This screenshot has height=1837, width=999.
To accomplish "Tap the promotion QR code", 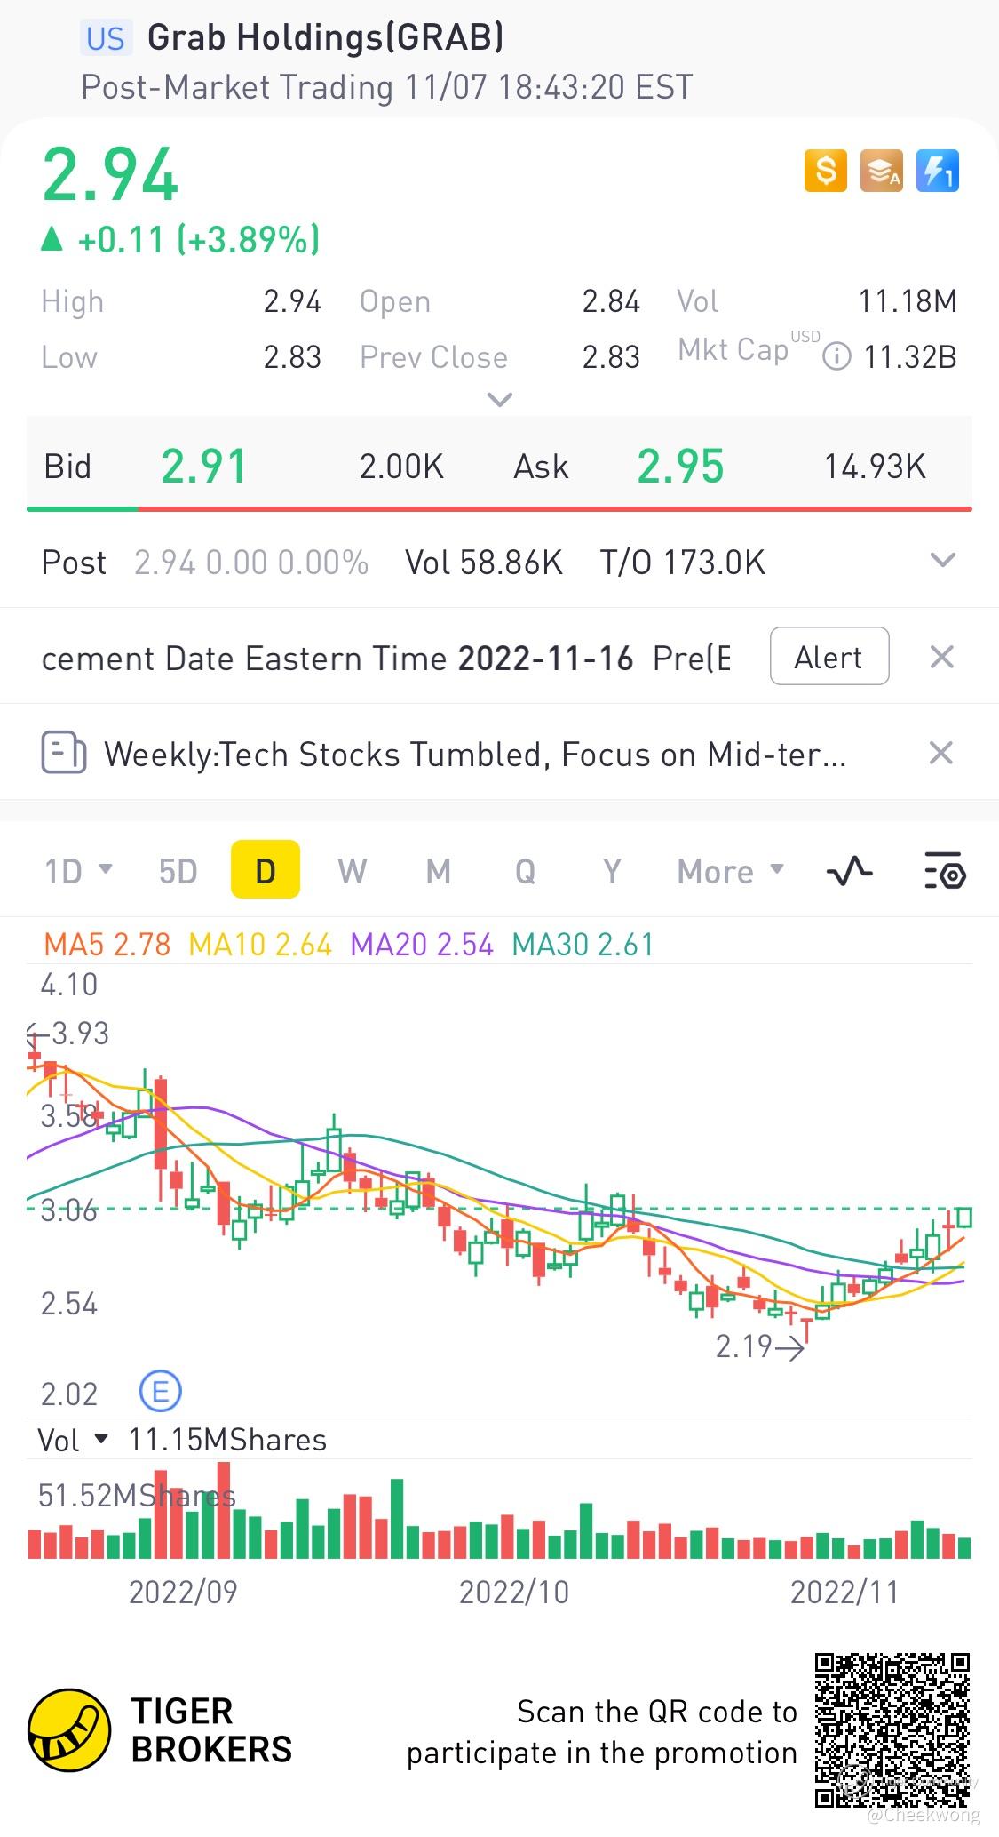I will tap(892, 1729).
